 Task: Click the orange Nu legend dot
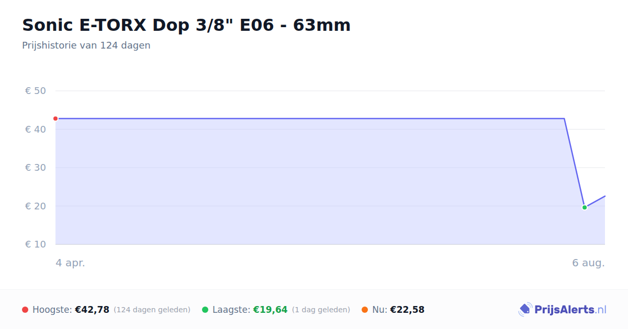pyautogui.click(x=365, y=310)
